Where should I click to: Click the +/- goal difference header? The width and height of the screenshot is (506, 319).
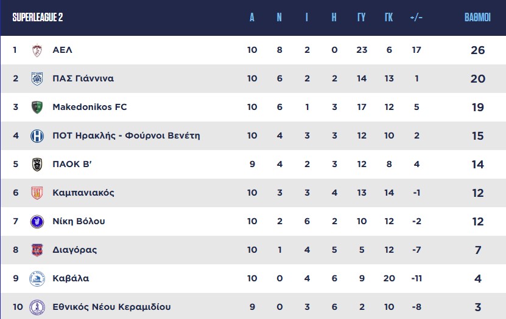(x=416, y=18)
